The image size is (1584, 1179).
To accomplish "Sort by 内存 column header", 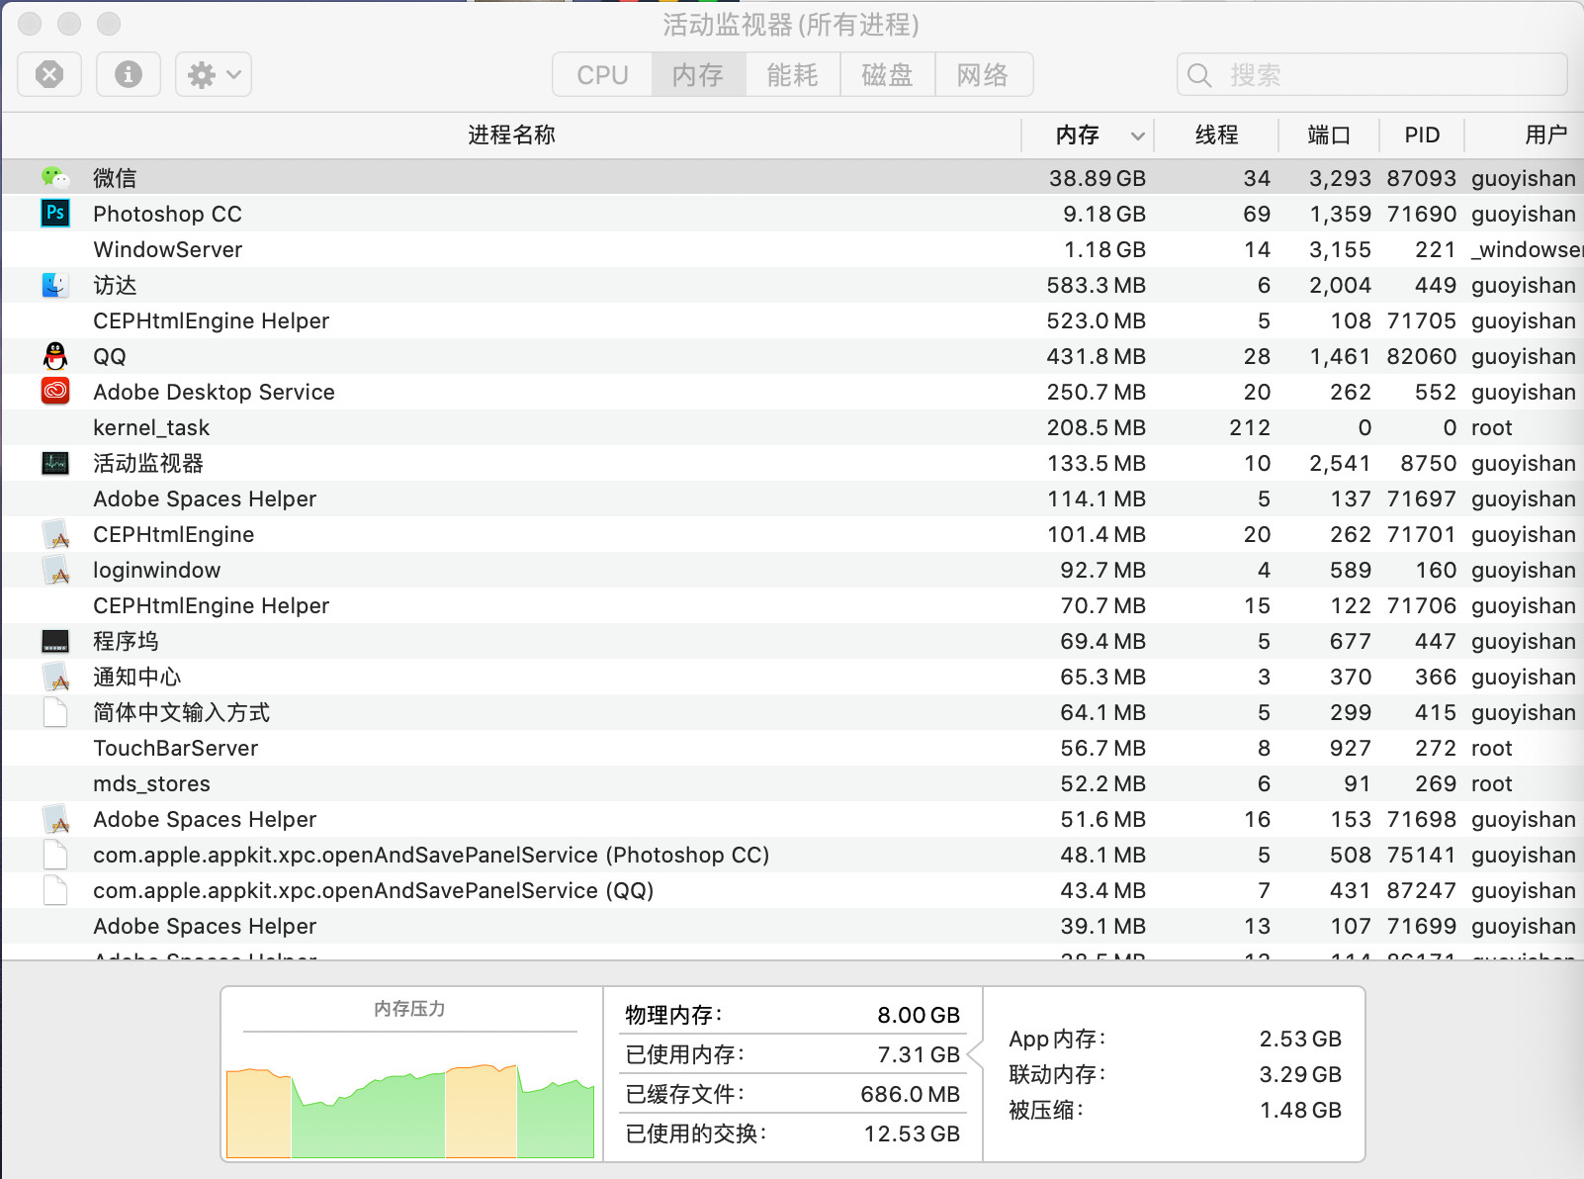I will coord(1077,135).
